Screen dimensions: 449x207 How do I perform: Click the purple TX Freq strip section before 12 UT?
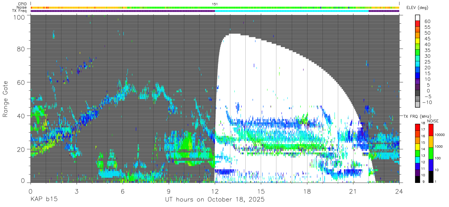click(122, 11)
